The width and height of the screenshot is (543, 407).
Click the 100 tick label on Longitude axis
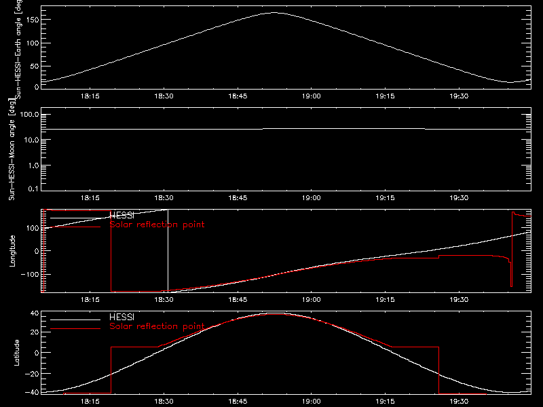[32, 228]
